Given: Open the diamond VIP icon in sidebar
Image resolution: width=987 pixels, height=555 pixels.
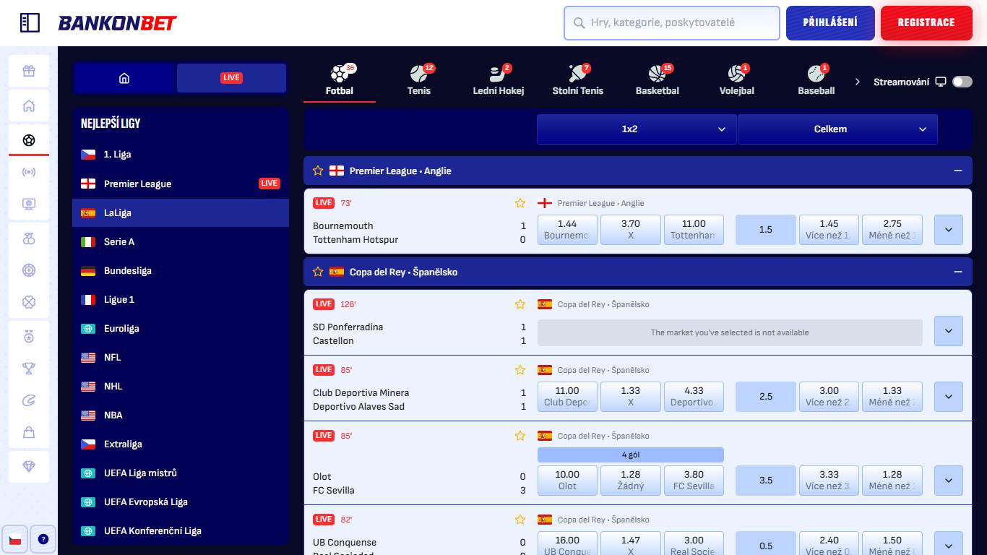Looking at the screenshot, I should point(29,467).
